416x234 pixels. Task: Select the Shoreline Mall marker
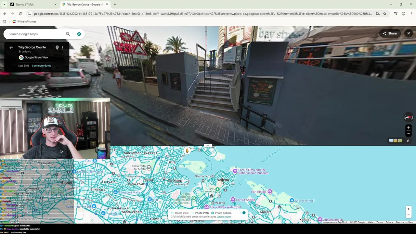coord(292,200)
